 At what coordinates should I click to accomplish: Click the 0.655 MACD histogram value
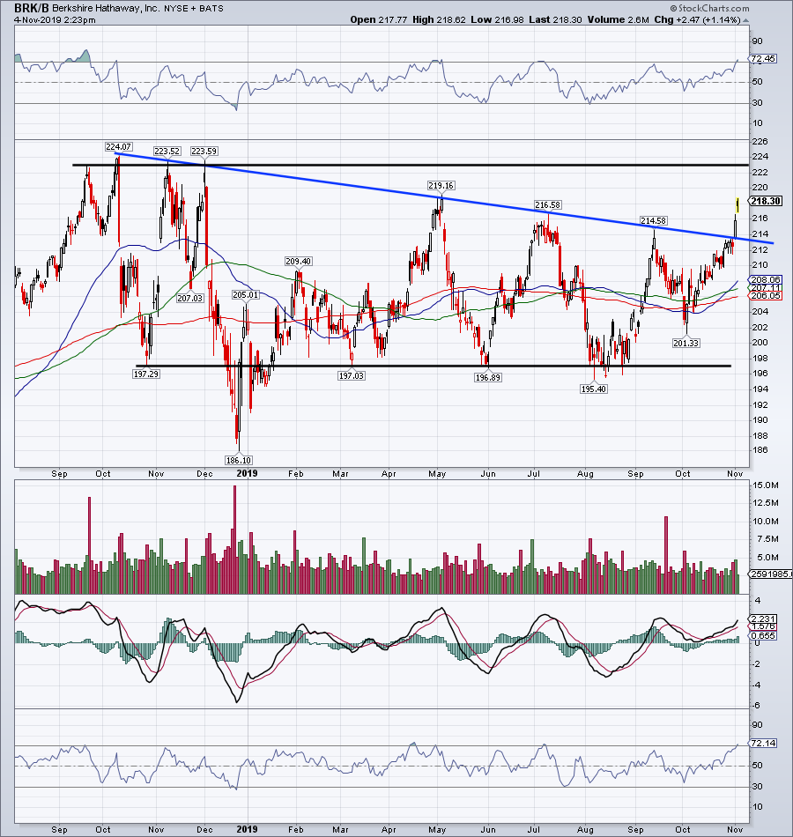[762, 636]
